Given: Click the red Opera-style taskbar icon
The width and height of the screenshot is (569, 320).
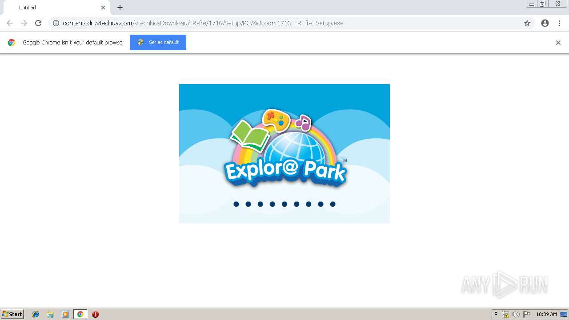Looking at the screenshot, I should point(95,314).
